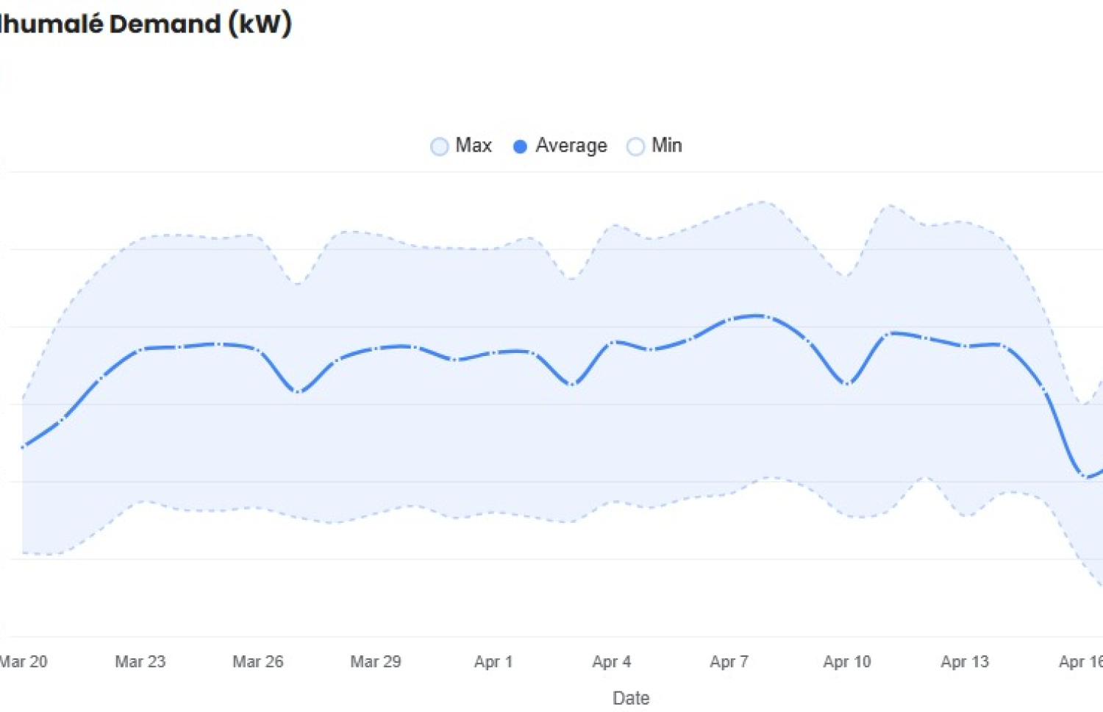Click the Apr 1 x-axis label
The width and height of the screenshot is (1103, 712).
pyautogui.click(x=493, y=662)
